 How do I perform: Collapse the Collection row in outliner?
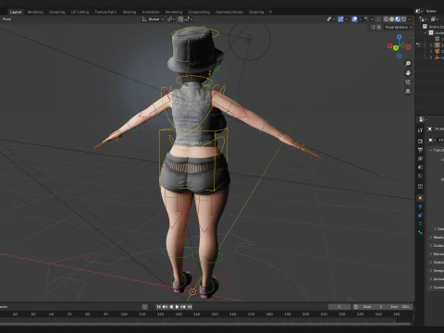pos(425,32)
